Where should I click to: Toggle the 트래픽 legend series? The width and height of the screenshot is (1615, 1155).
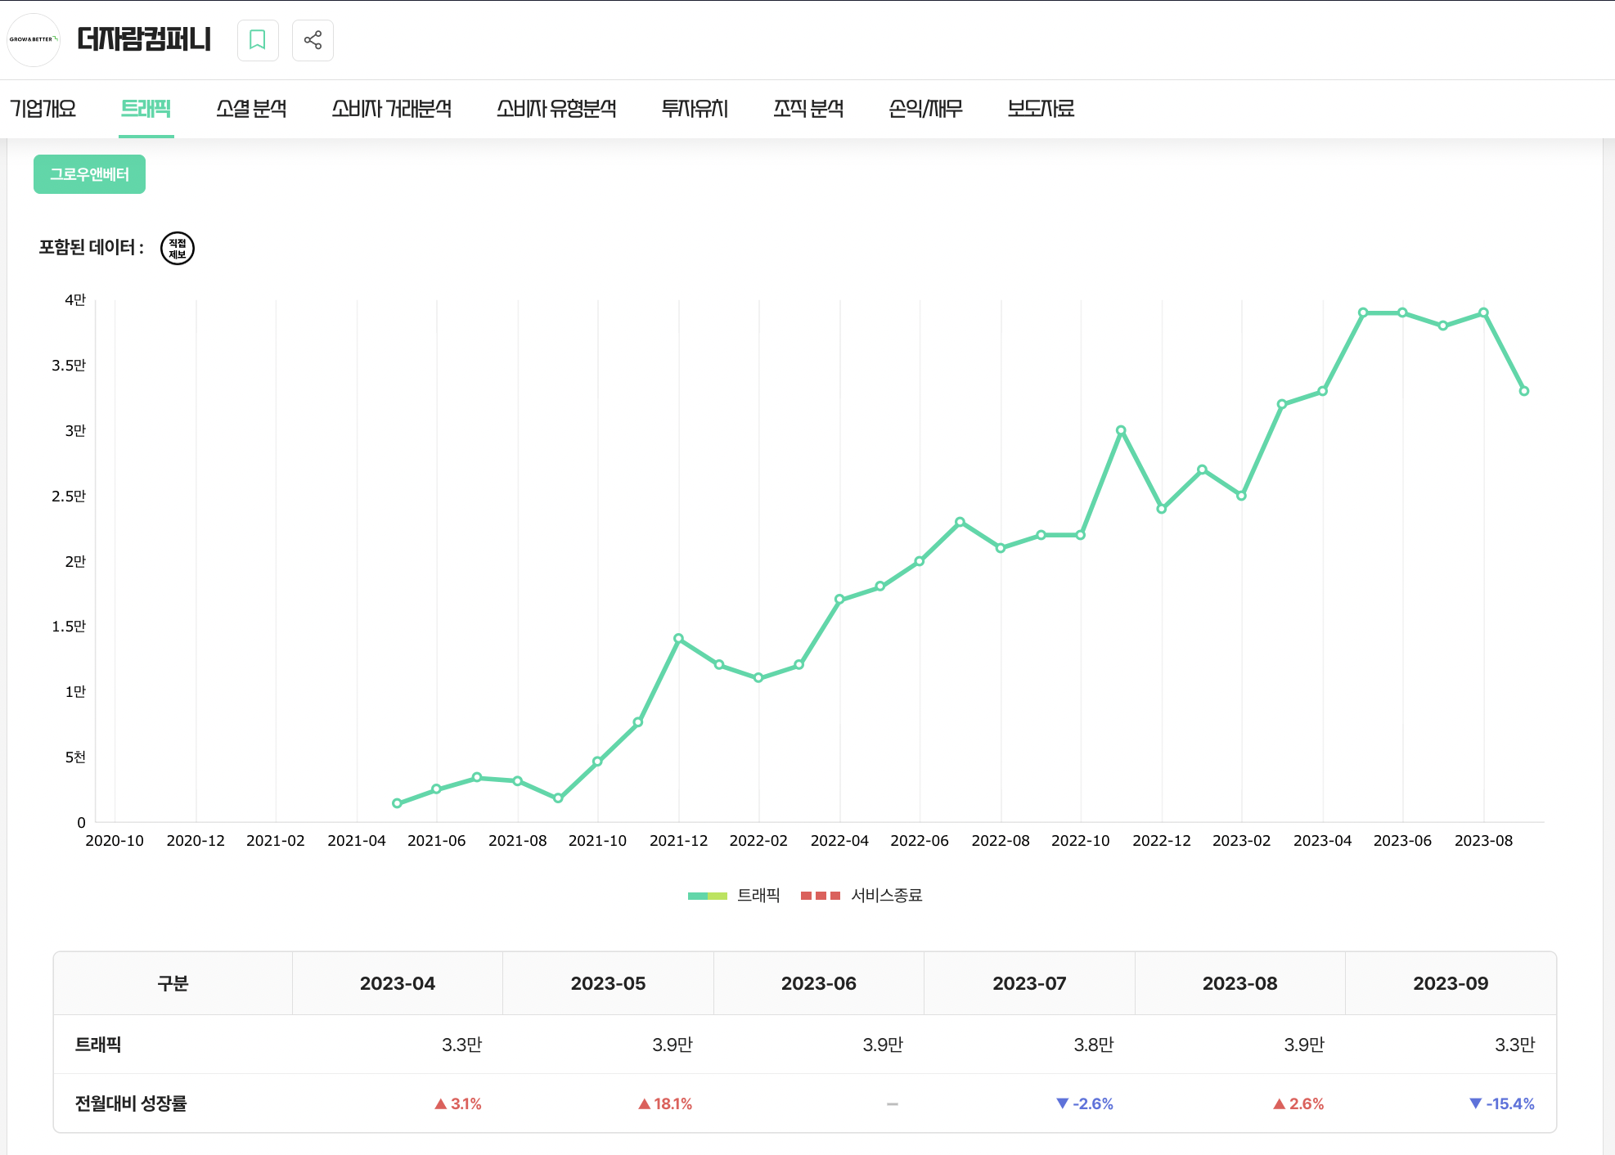click(734, 896)
